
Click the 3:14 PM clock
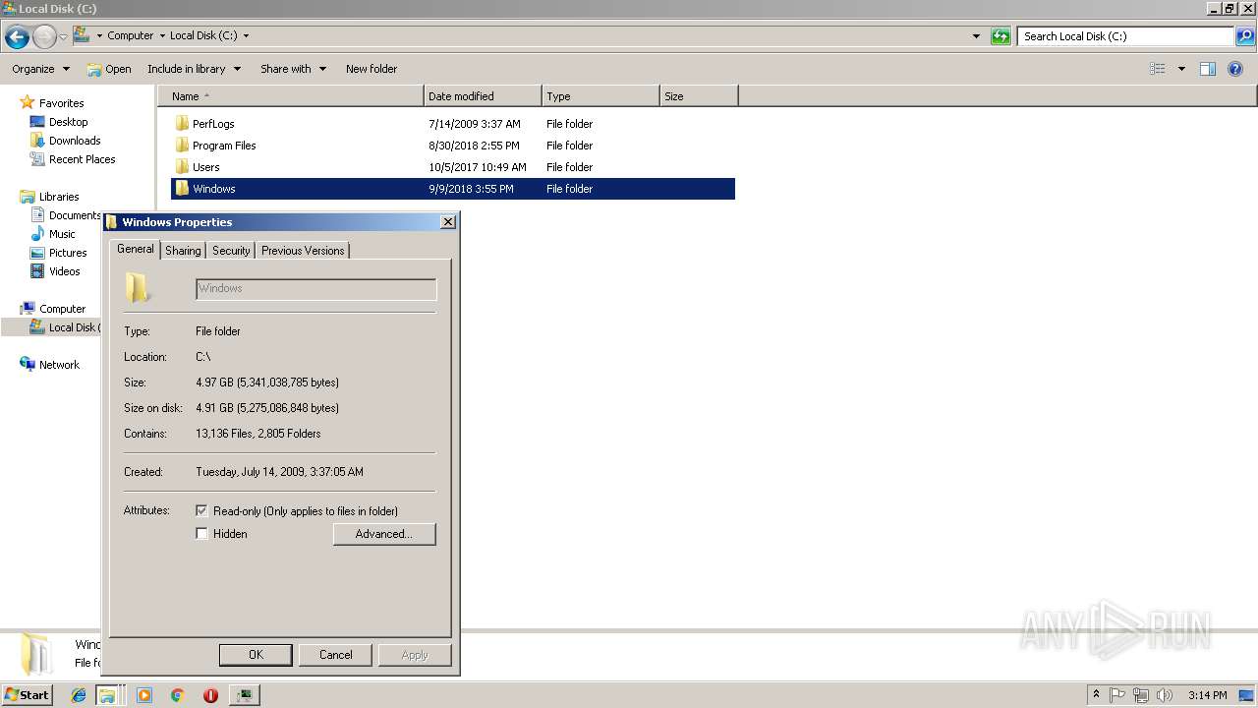1207,695
